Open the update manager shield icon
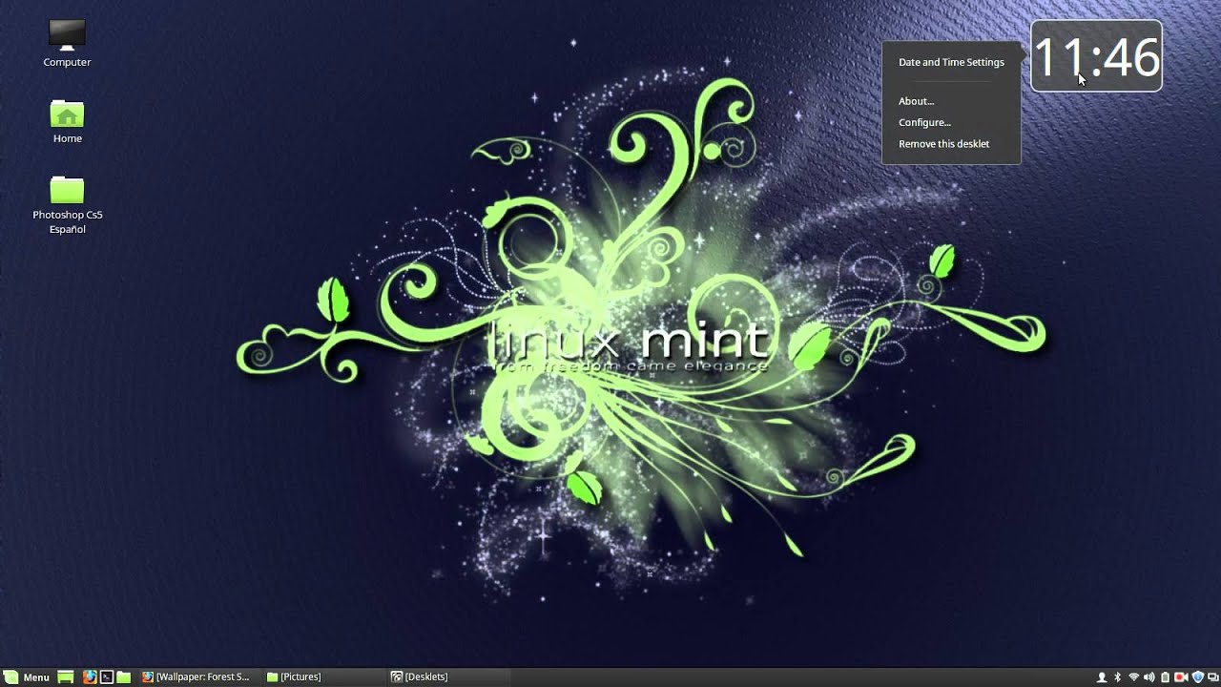 coord(1197,677)
